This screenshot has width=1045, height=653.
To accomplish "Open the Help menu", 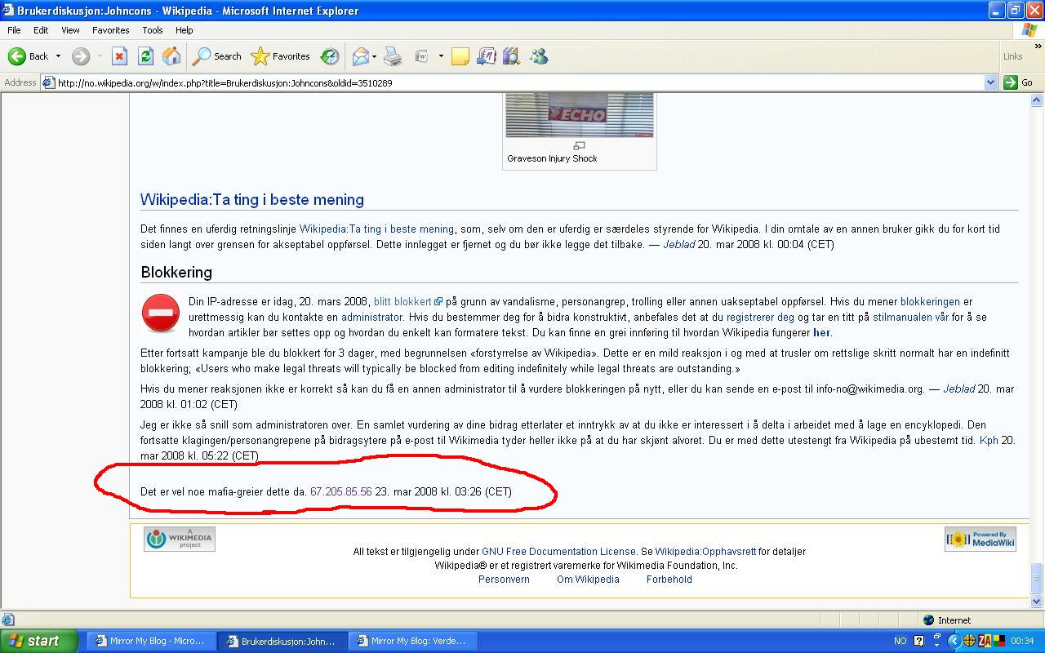I will (x=185, y=30).
